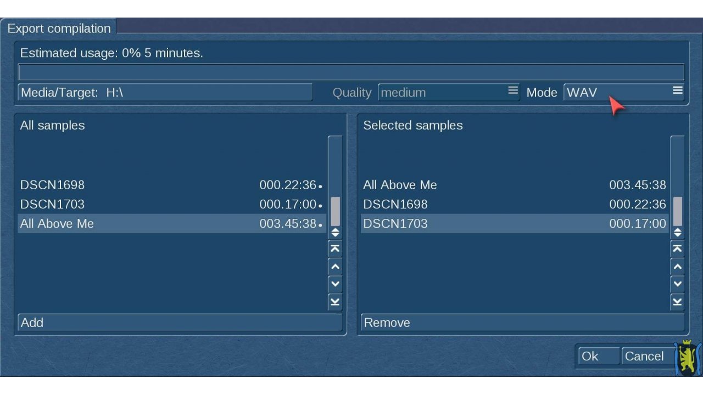703x395 pixels.
Task: Click the Cancel button
Action: [x=644, y=356]
